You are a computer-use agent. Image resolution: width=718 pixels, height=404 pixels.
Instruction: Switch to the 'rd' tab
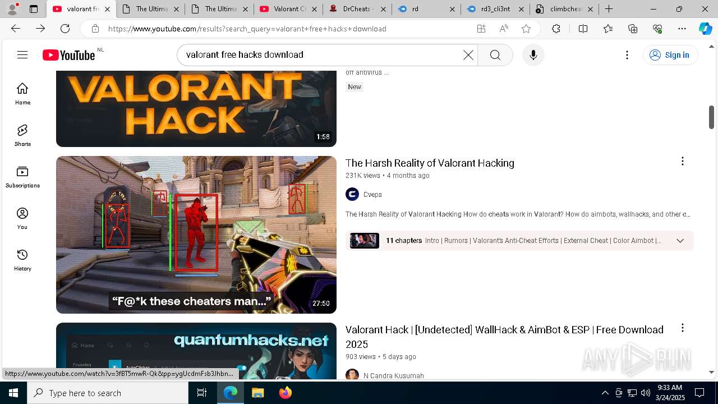click(x=426, y=9)
